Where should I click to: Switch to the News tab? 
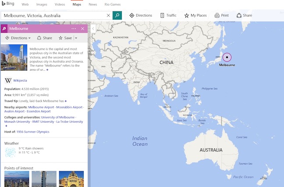[93, 4]
